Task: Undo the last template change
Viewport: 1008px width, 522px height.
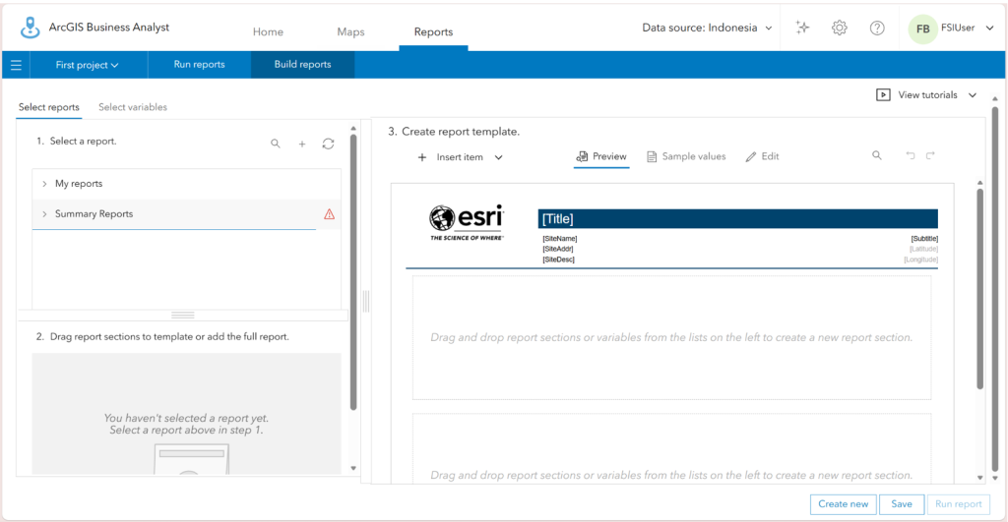Action: 911,155
